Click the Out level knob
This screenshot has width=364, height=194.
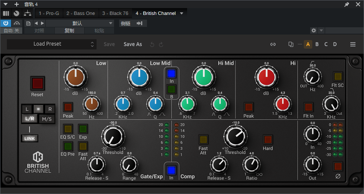(313, 164)
